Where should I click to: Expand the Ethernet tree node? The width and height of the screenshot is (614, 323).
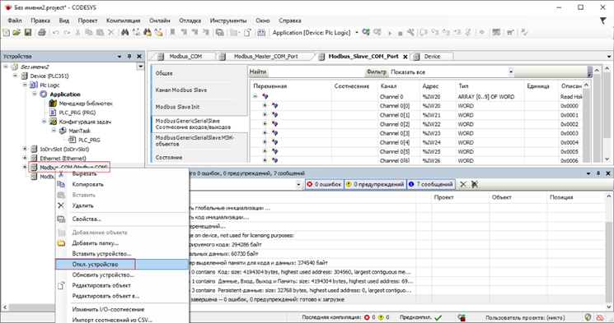pos(25,158)
